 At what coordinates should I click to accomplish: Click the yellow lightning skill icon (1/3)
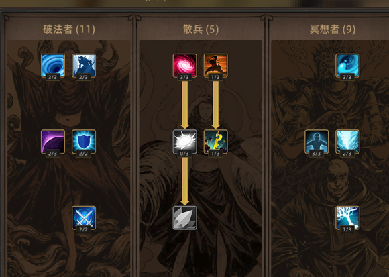(x=215, y=142)
